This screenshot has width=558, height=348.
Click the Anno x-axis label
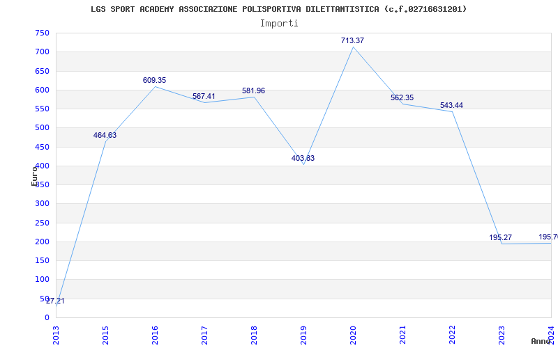[x=541, y=341]
